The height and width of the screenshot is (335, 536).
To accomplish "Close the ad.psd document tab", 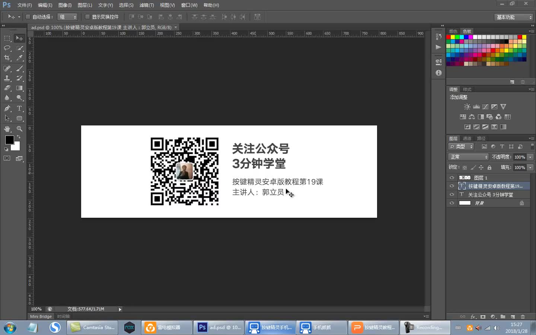I will tap(176, 27).
